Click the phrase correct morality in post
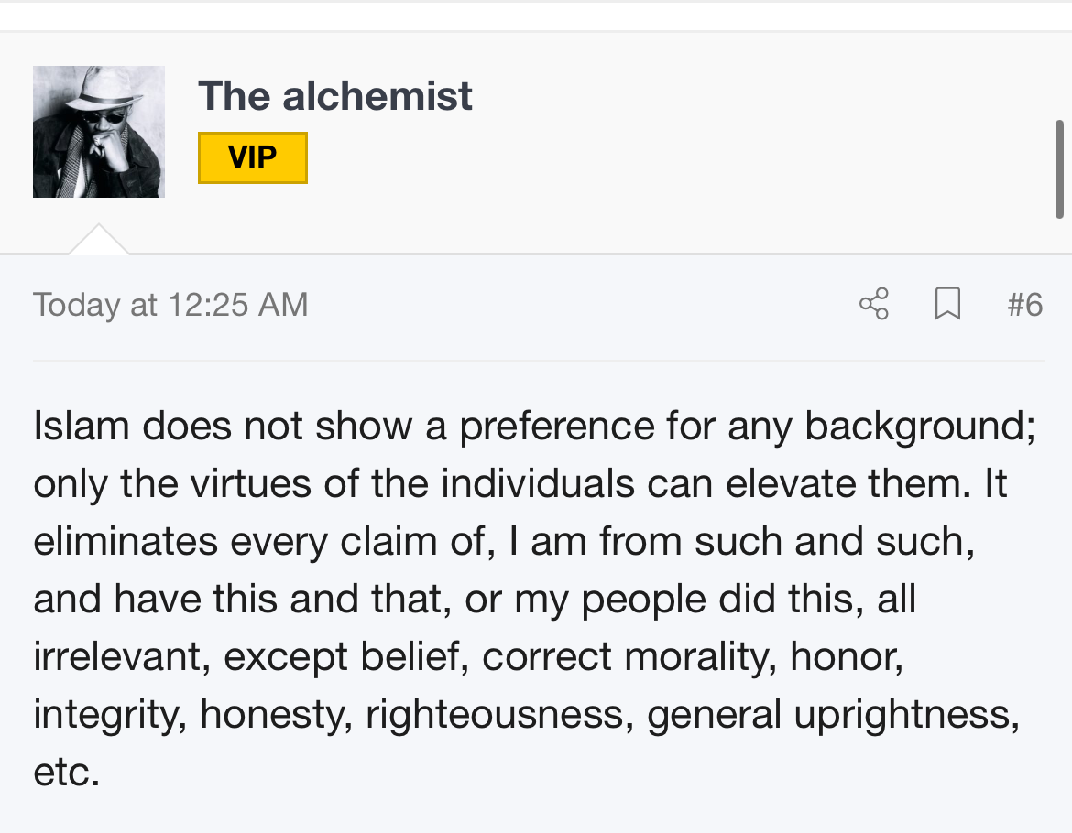Viewport: 1072px width, 833px height. point(629,658)
